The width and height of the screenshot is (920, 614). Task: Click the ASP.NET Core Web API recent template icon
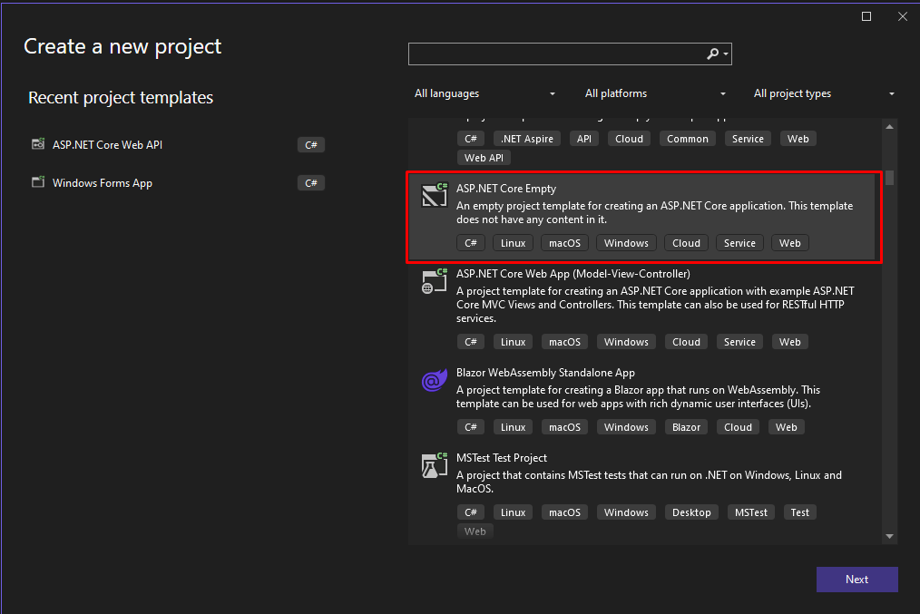pos(38,144)
